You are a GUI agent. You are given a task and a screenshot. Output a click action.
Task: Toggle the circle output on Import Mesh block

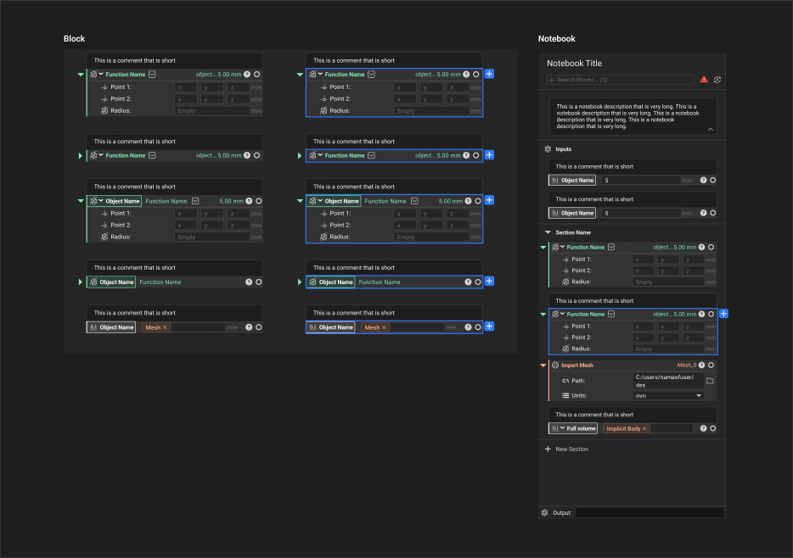713,365
